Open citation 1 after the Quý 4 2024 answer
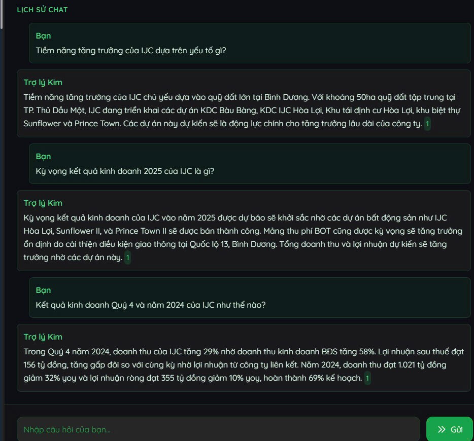 [367, 378]
